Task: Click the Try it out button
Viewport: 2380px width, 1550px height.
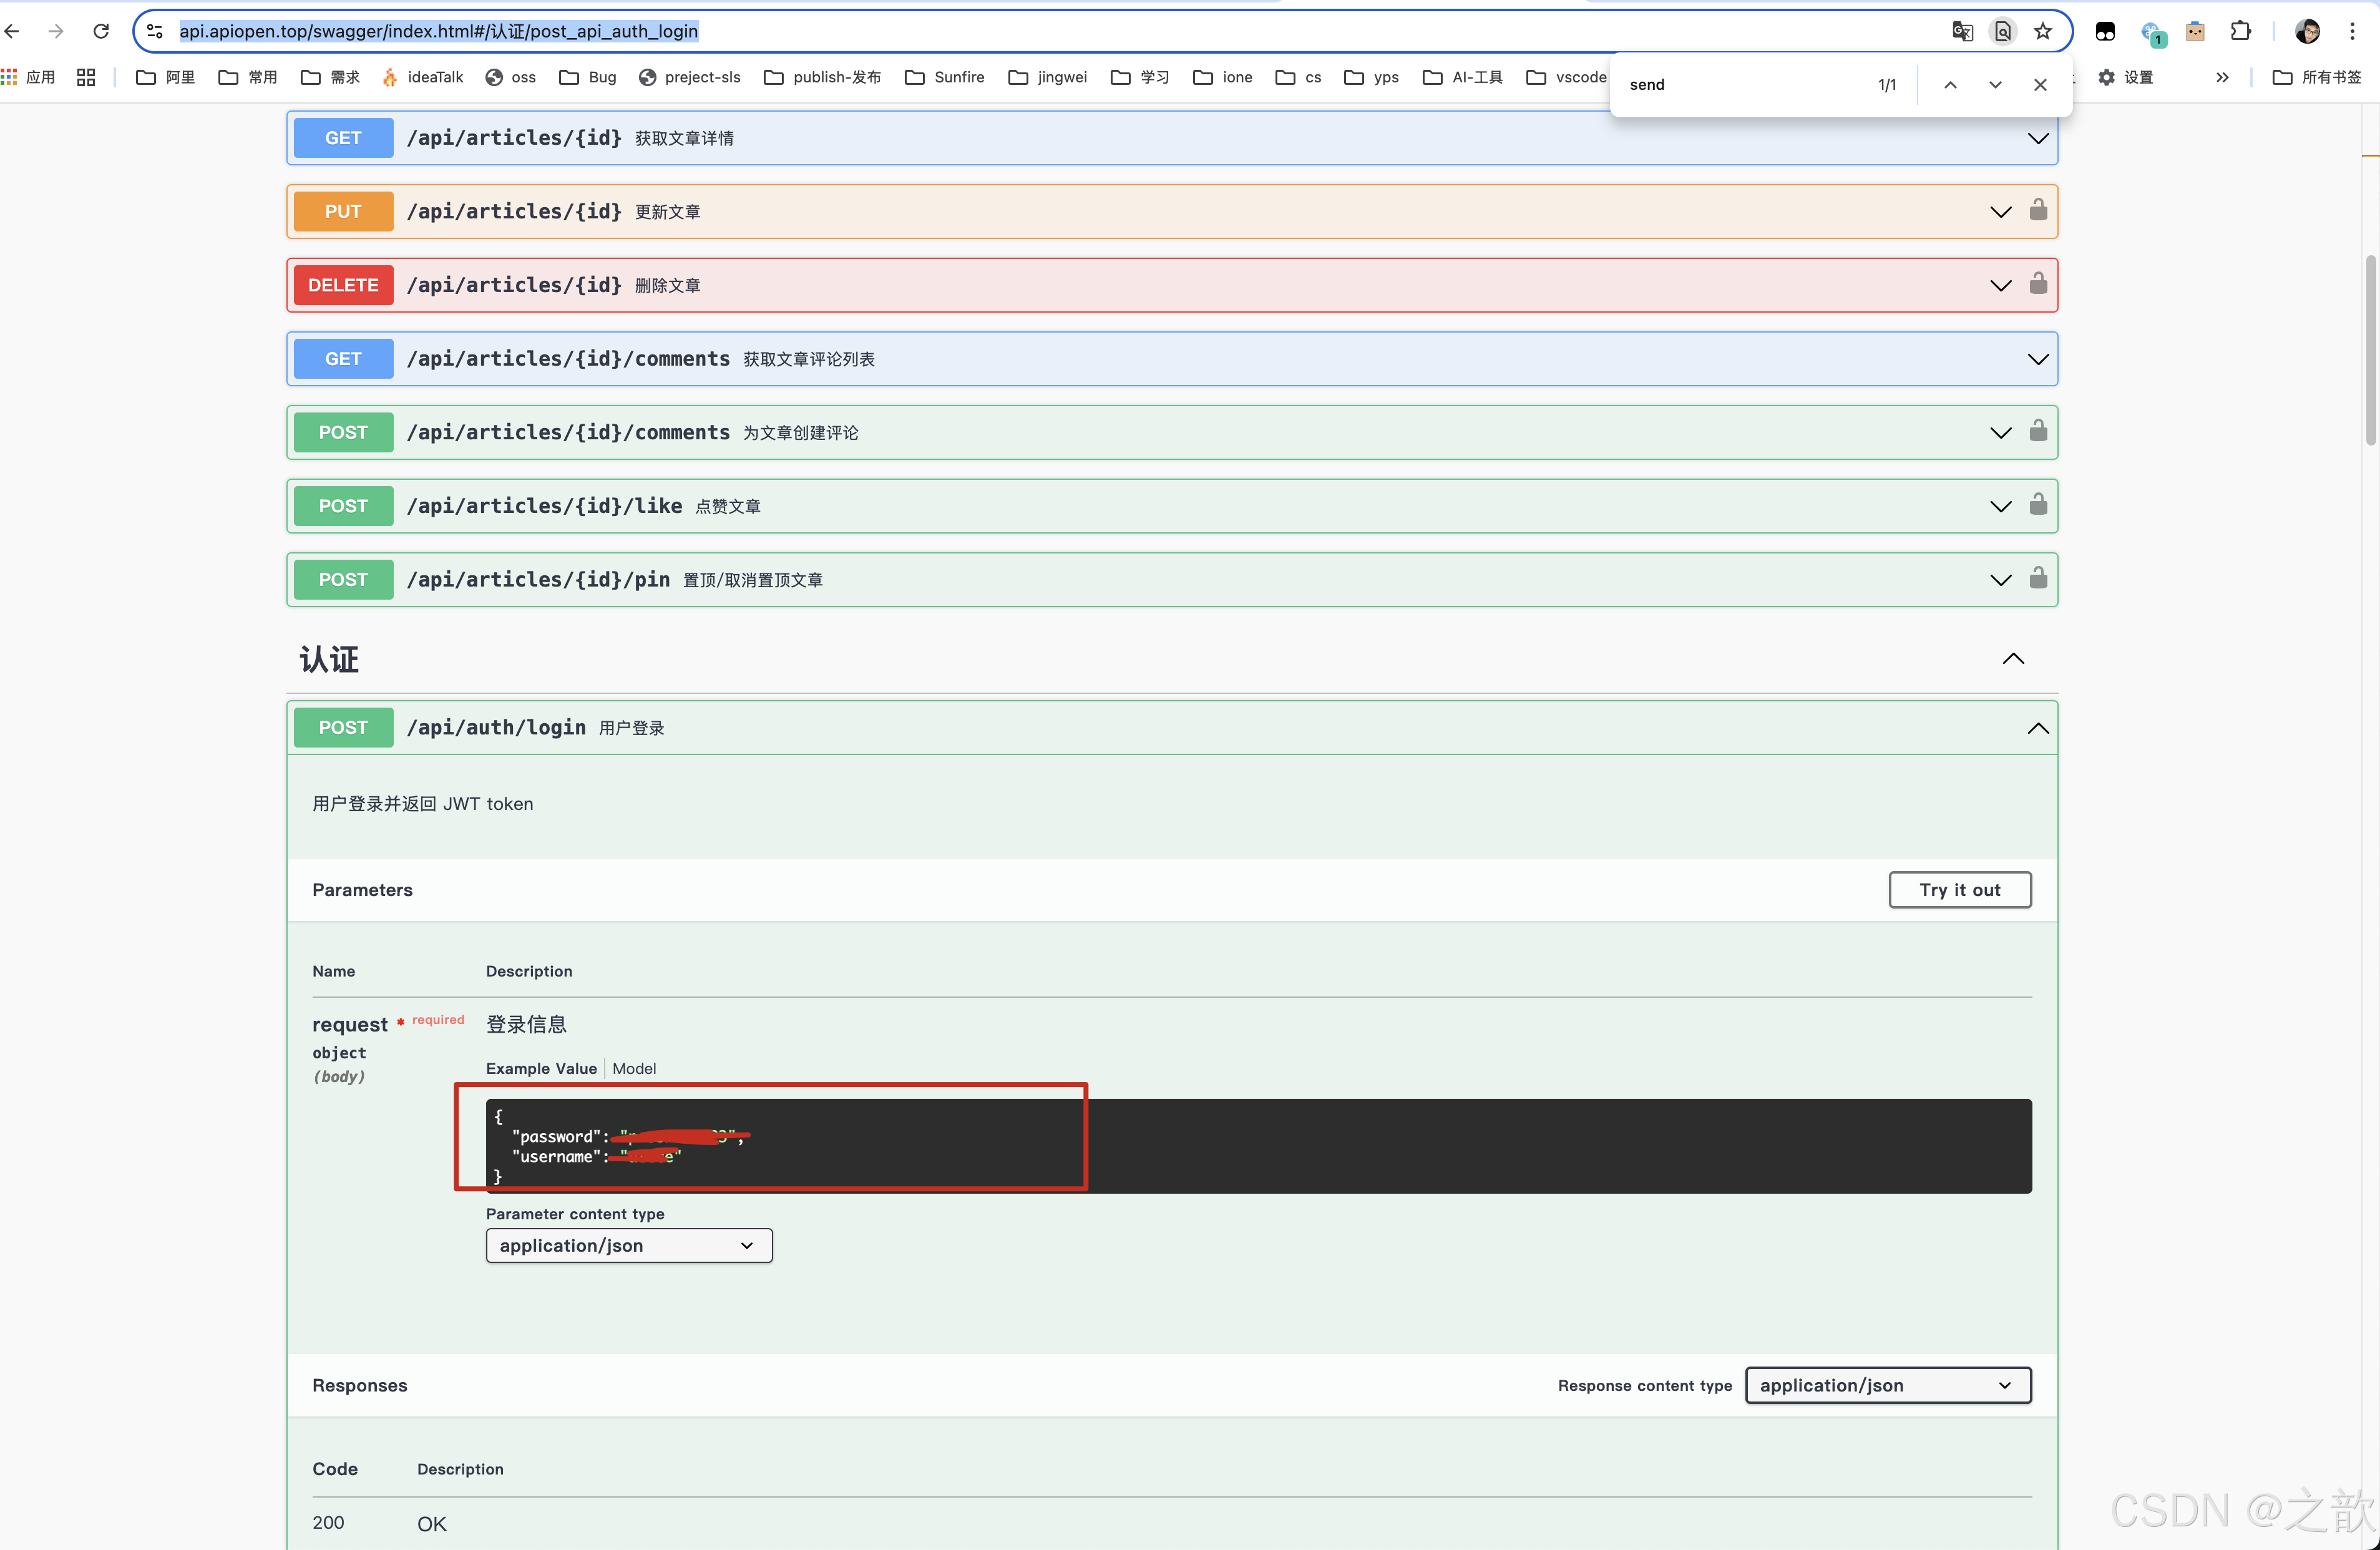Action: 1959,889
